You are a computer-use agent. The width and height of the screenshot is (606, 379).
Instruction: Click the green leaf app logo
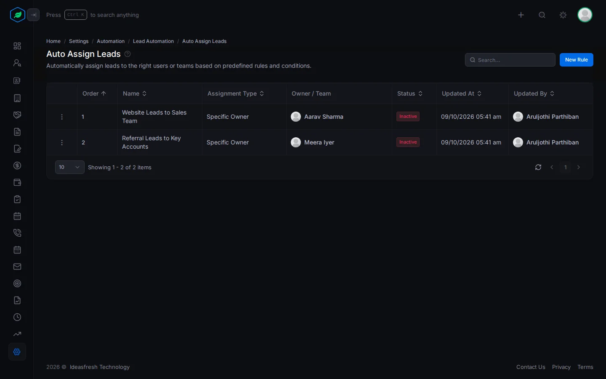pos(17,15)
